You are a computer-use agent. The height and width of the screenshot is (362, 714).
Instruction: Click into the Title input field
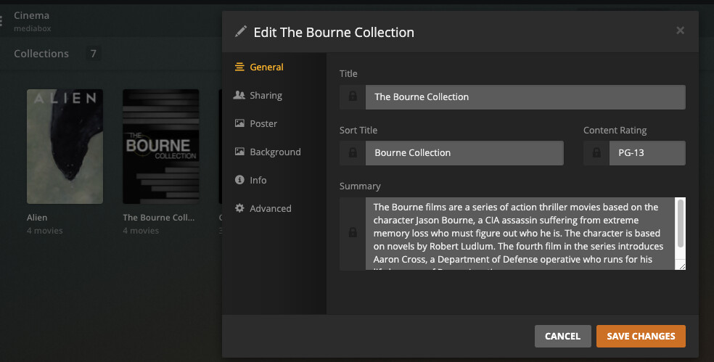pos(525,96)
